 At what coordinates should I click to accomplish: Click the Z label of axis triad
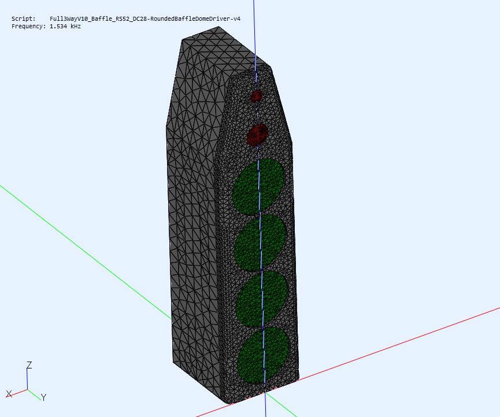29,365
